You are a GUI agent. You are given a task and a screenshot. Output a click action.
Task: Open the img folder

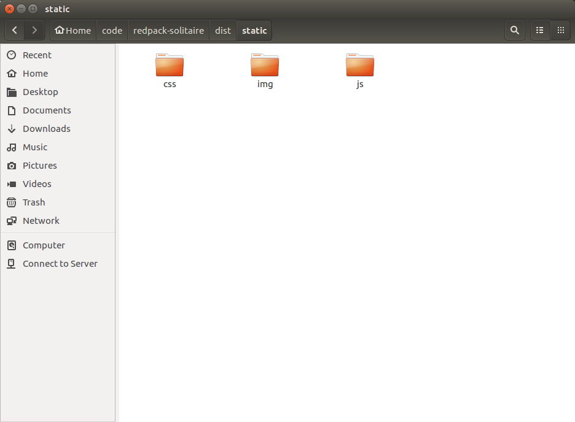(x=265, y=65)
